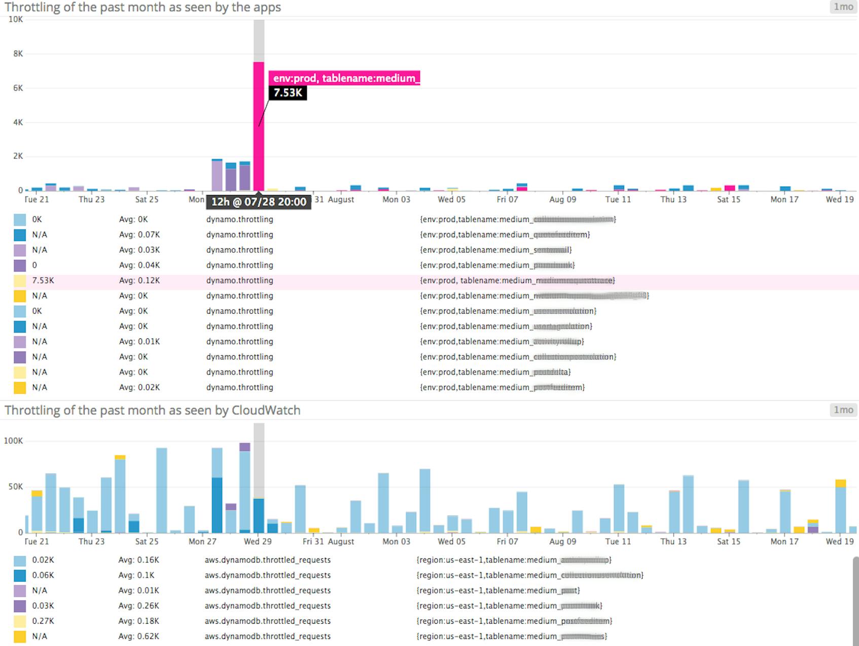
Task: Click the aws.dynamodb.throttled_requests label in the first CloudWatch row
Action: pos(267,559)
